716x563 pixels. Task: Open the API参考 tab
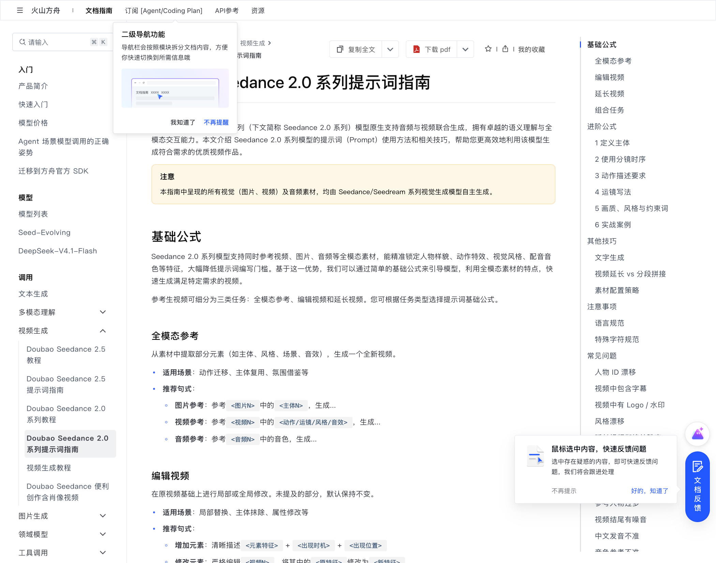[227, 11]
